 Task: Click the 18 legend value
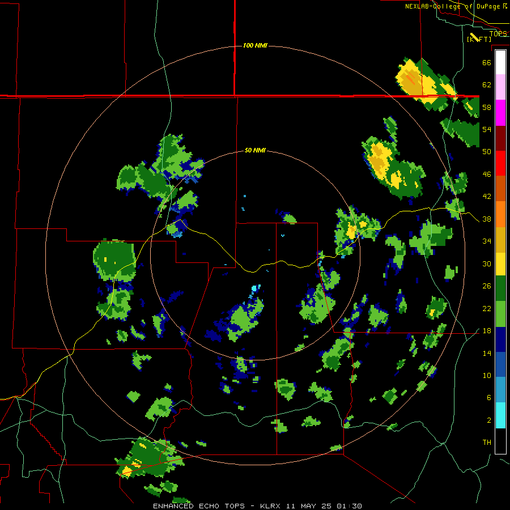click(x=487, y=331)
